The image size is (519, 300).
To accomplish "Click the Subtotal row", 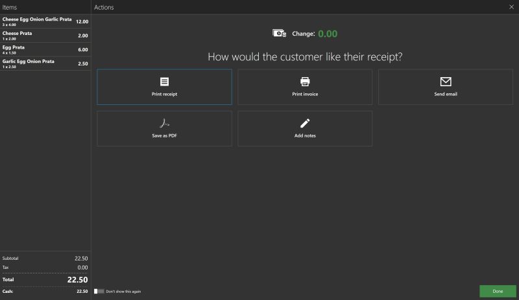I will tap(45, 258).
